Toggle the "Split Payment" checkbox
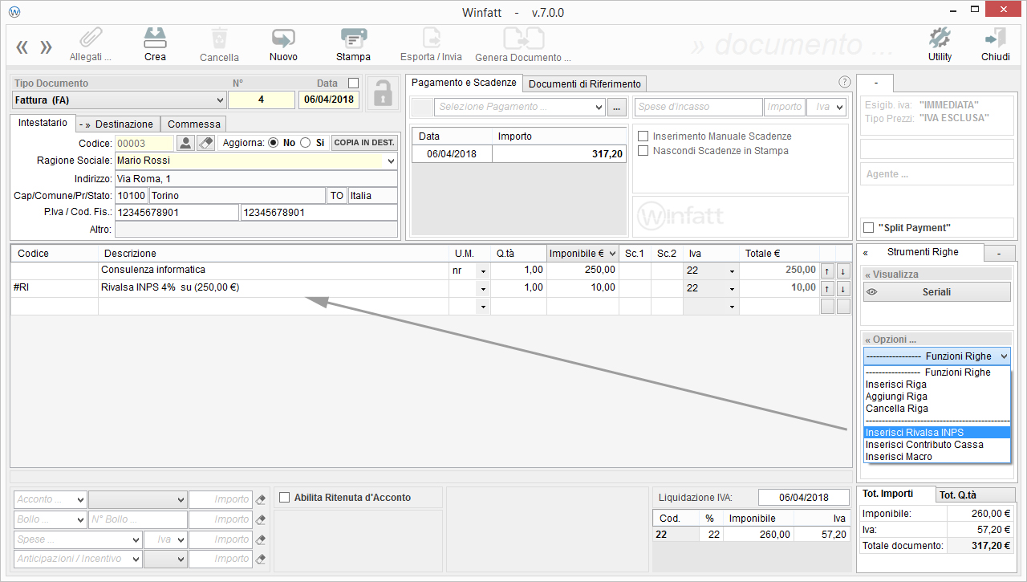Image resolution: width=1027 pixels, height=582 pixels. click(x=868, y=228)
